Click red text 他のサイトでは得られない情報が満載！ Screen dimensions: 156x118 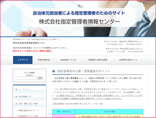33,51
